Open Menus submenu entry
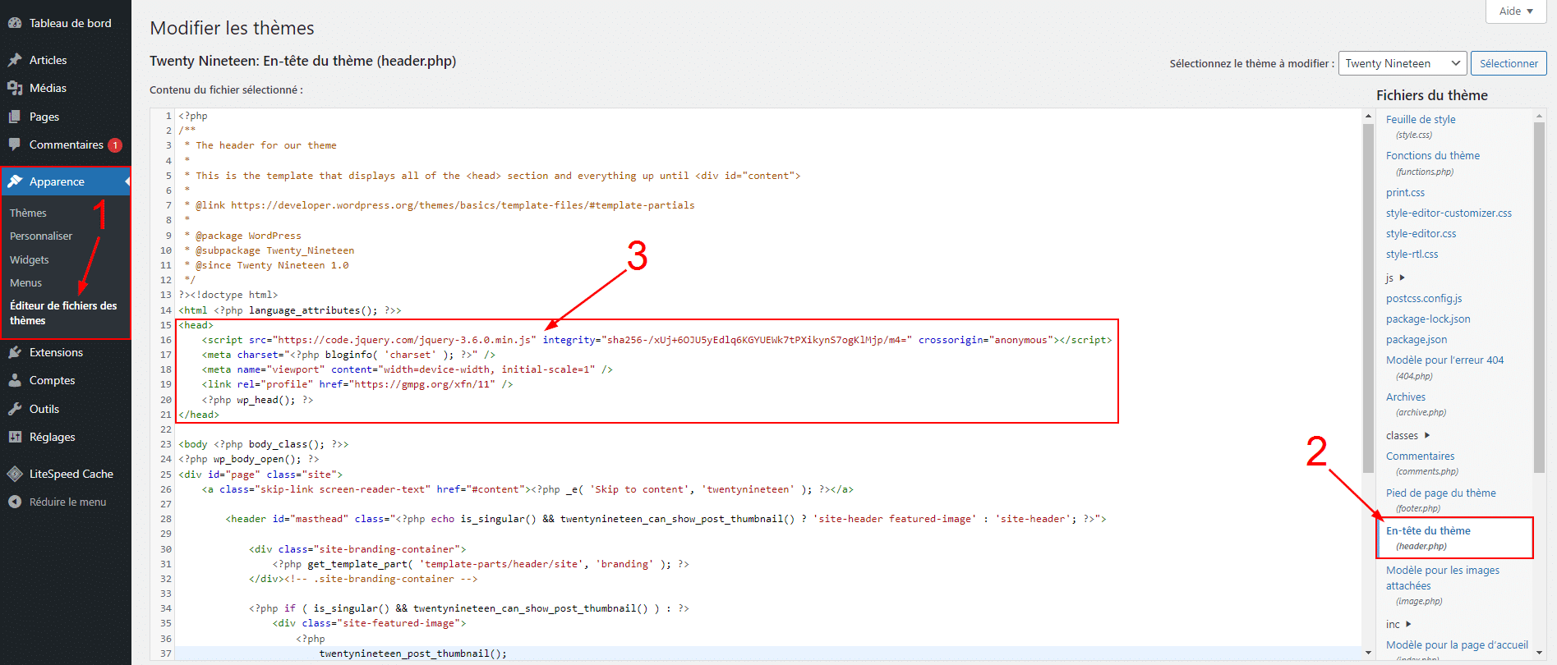The image size is (1557, 665). point(25,282)
